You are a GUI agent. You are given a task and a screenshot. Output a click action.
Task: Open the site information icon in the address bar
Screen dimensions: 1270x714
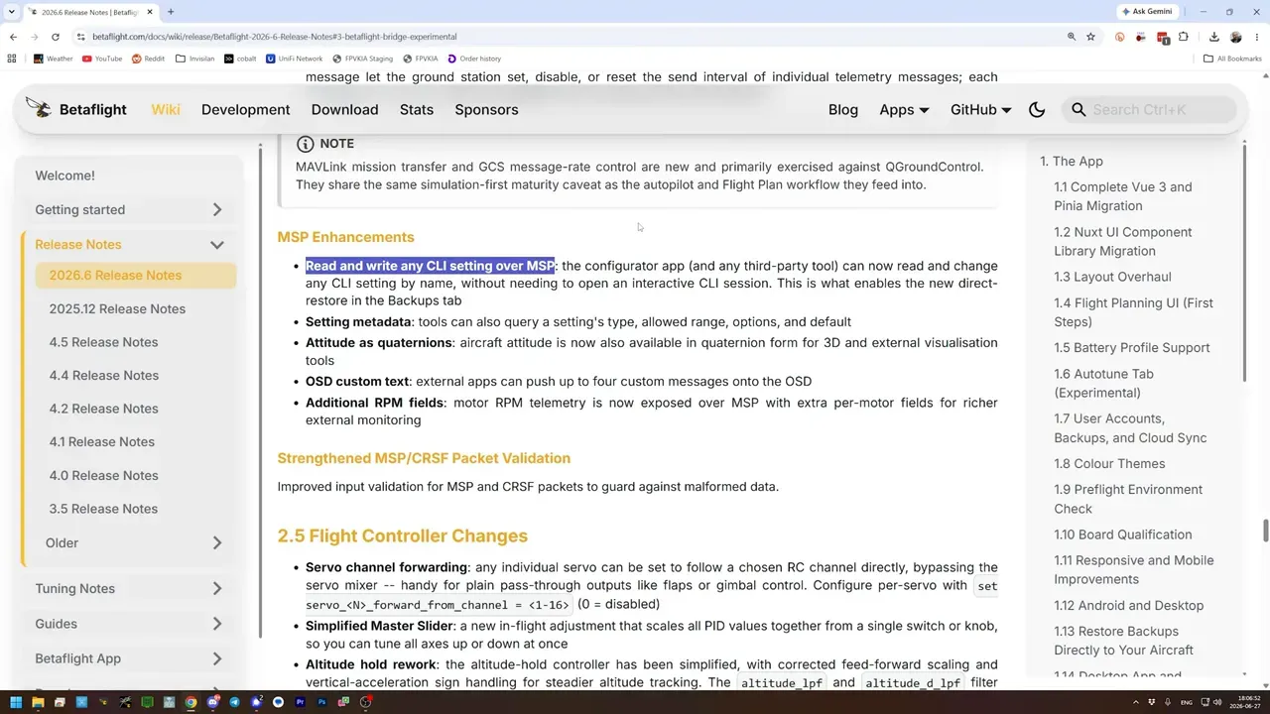click(x=81, y=37)
